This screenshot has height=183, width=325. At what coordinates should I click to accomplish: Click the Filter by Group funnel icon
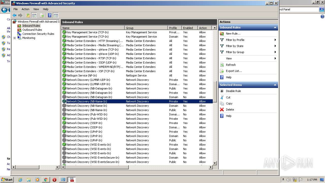pyautogui.click(x=222, y=52)
